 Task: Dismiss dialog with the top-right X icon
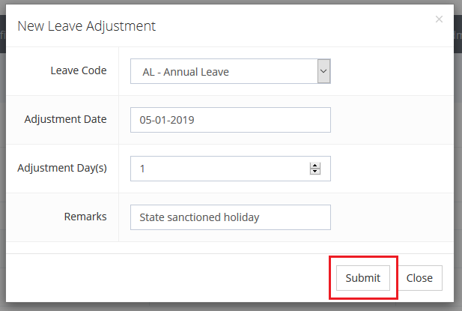pos(439,19)
